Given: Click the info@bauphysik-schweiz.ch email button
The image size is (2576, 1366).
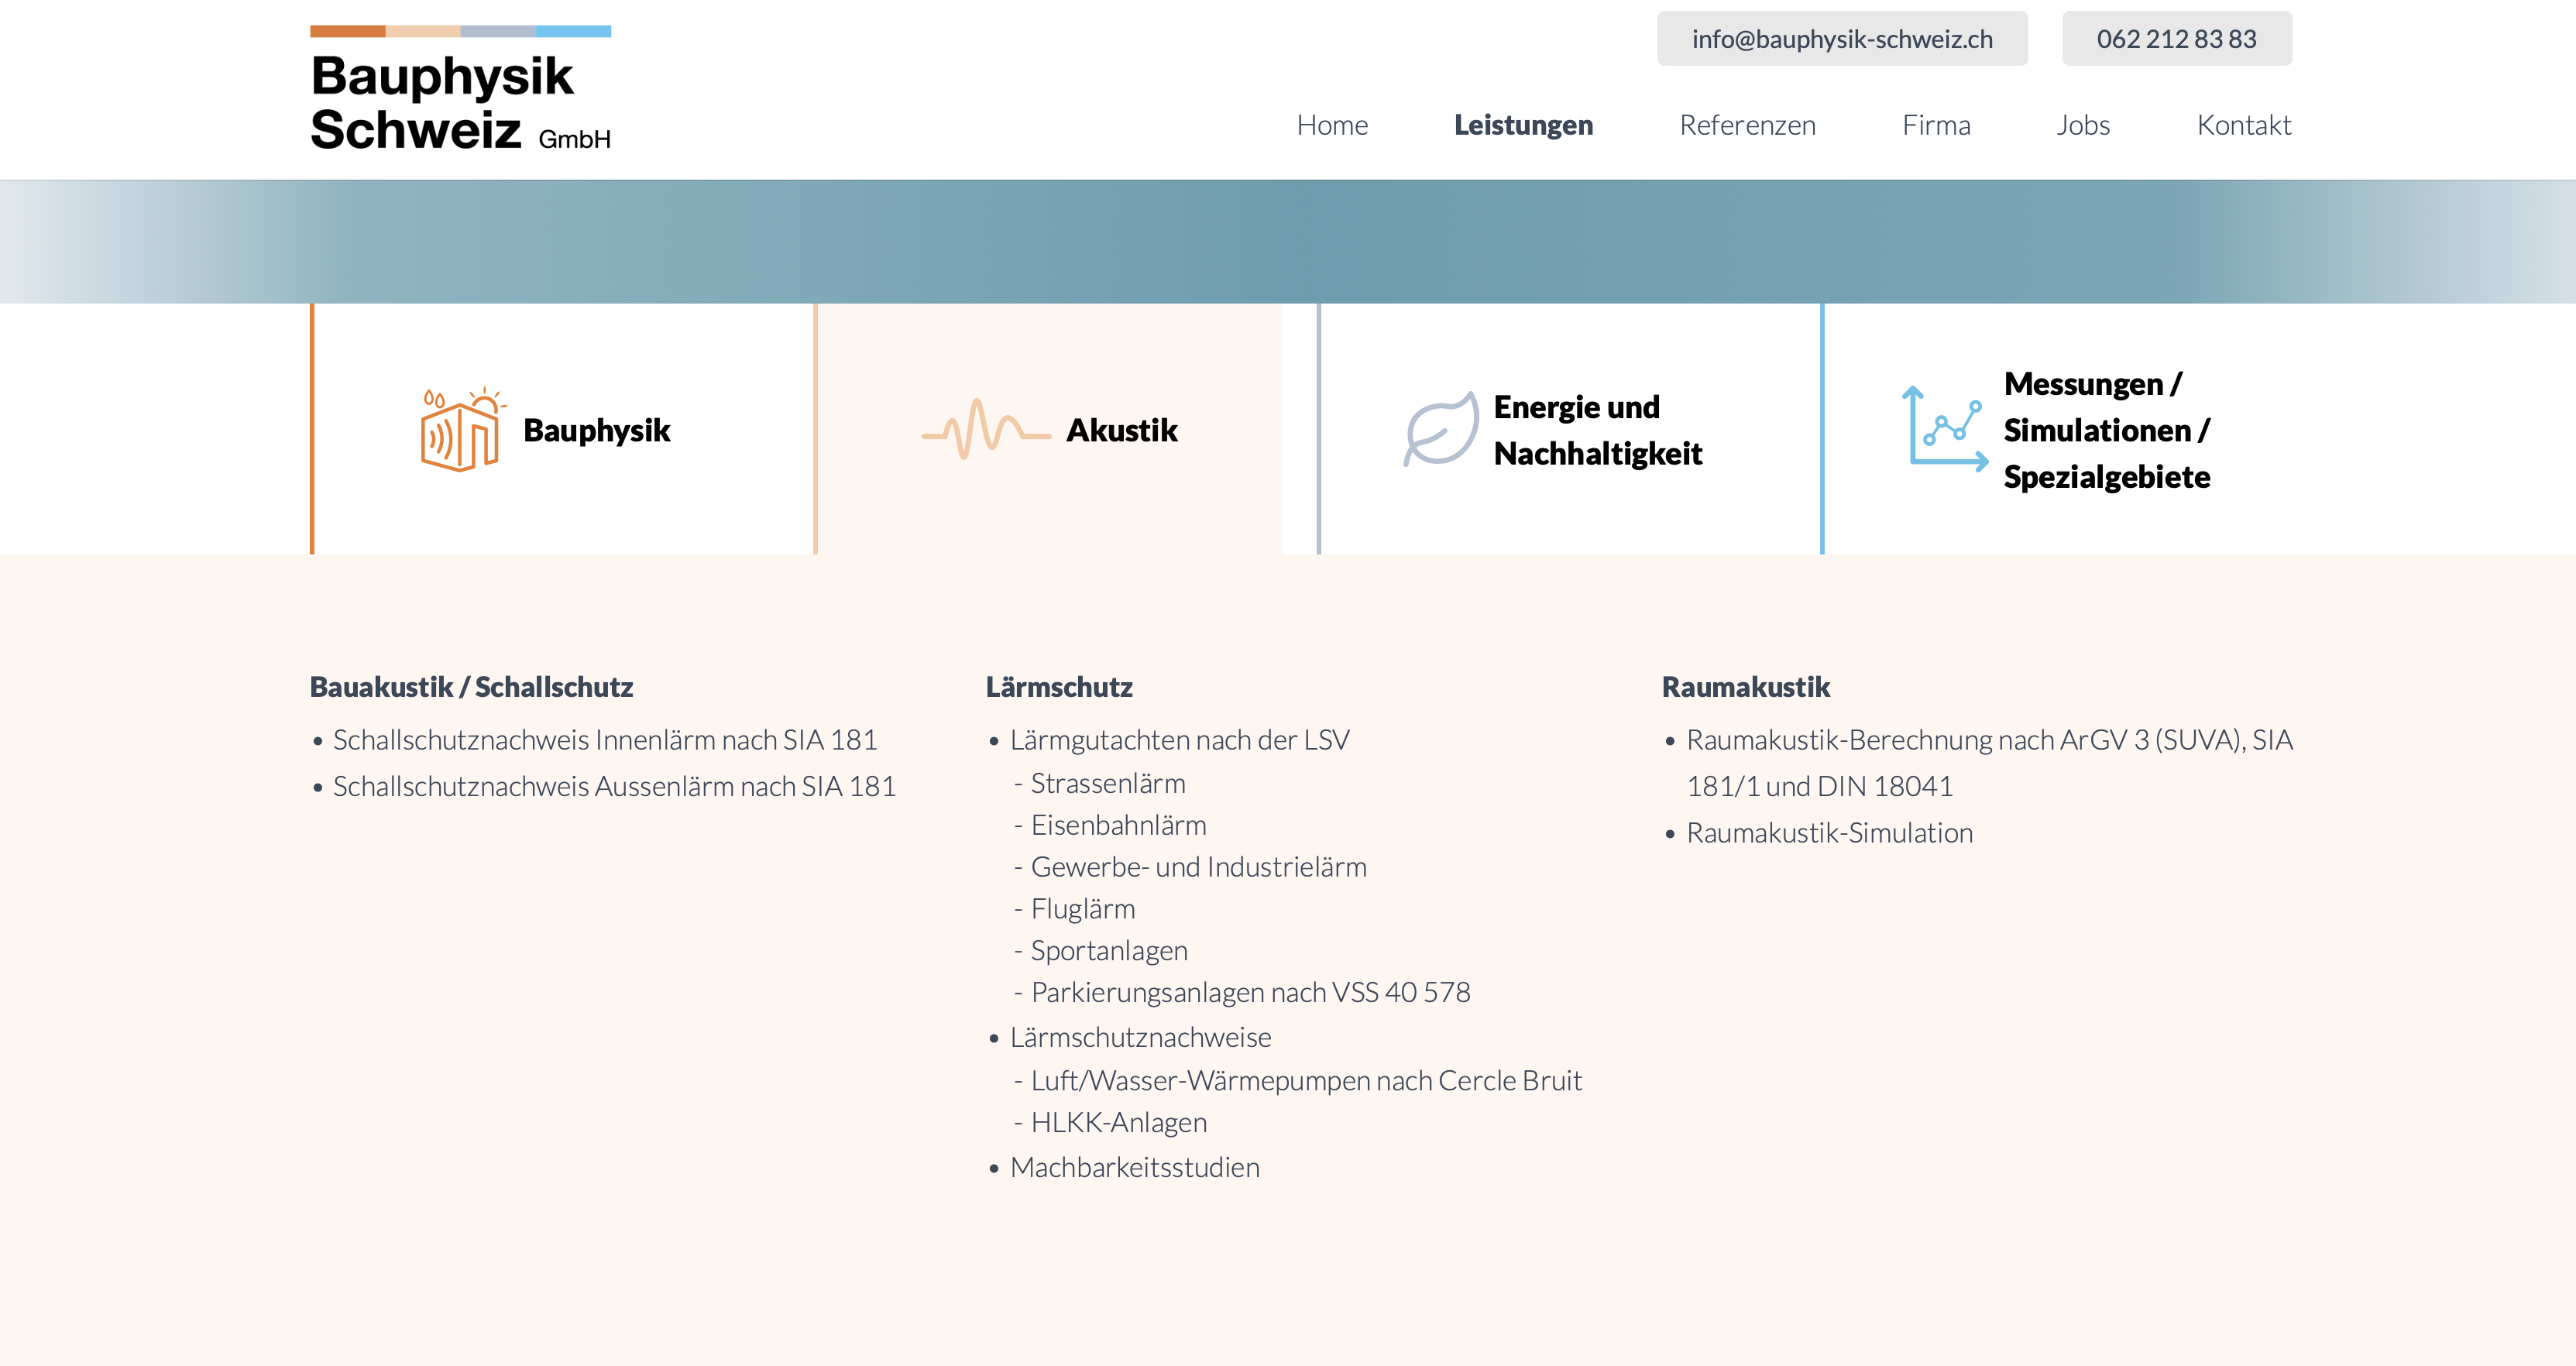Looking at the screenshot, I should (x=1842, y=39).
